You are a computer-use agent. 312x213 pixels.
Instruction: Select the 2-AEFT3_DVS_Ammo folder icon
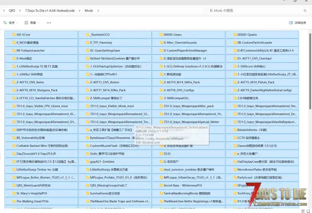click(88, 82)
